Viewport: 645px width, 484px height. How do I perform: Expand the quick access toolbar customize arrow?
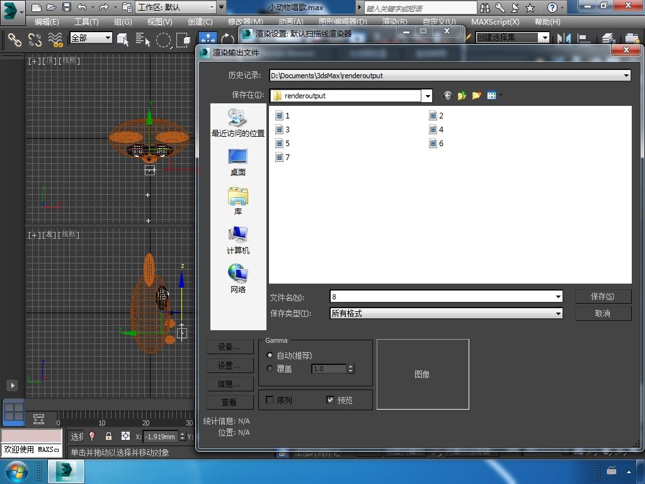coord(221,7)
